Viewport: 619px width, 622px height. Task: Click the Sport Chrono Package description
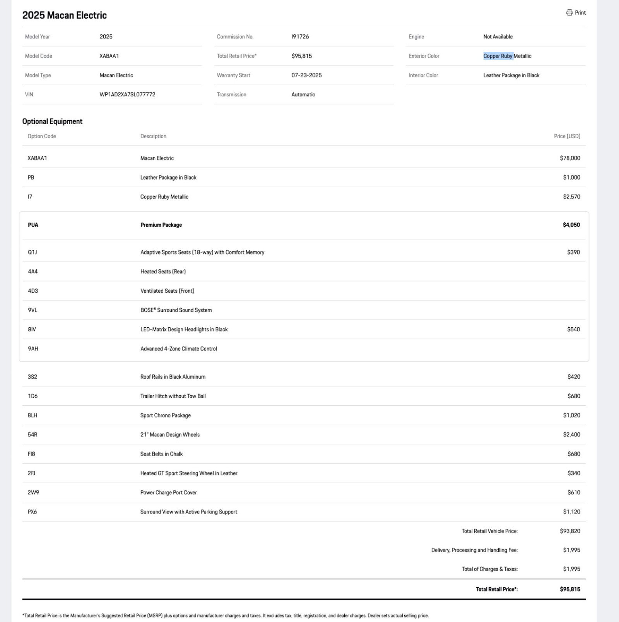[x=165, y=415]
